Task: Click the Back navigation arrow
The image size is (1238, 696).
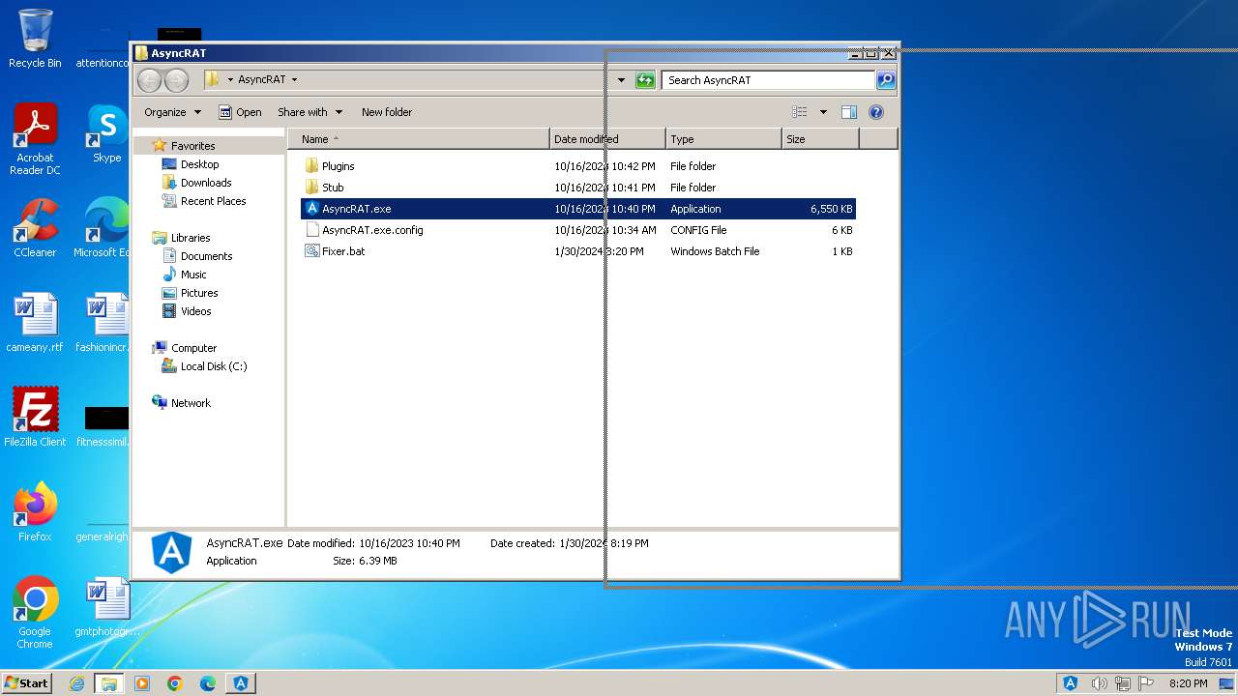Action: click(x=149, y=80)
